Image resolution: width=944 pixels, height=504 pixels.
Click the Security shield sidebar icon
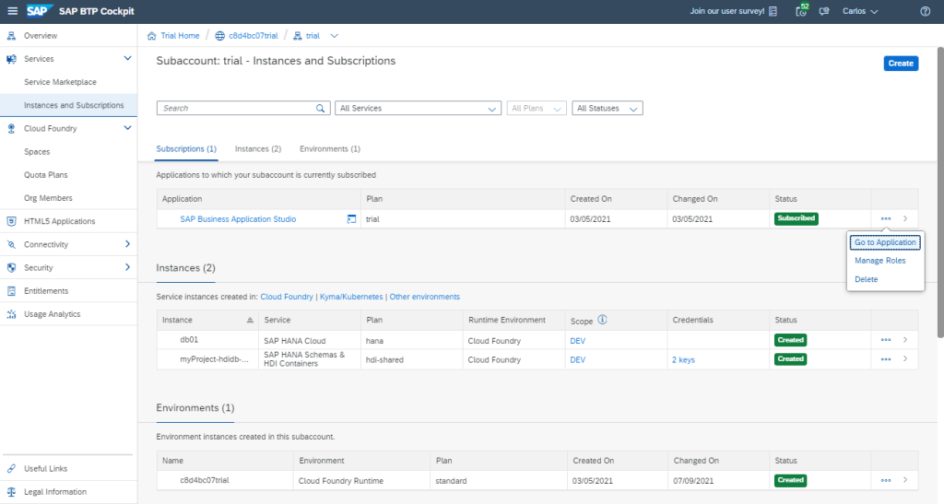[x=11, y=267]
